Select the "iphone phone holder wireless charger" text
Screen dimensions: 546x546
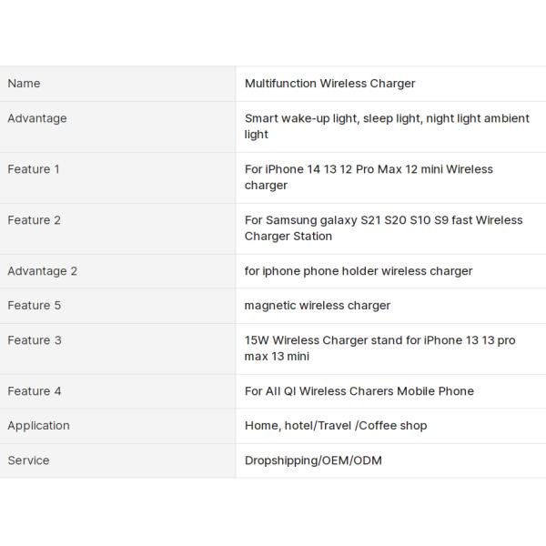pos(359,271)
